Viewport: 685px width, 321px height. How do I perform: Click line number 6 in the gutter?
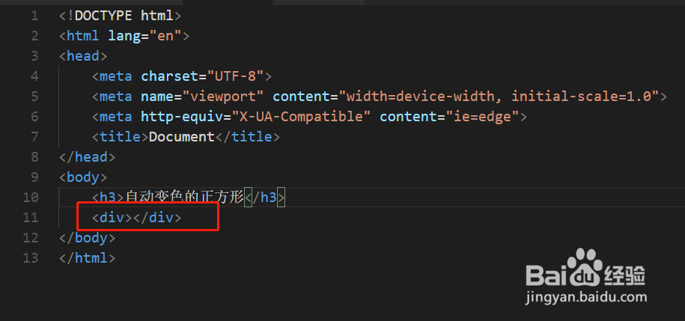click(x=34, y=117)
